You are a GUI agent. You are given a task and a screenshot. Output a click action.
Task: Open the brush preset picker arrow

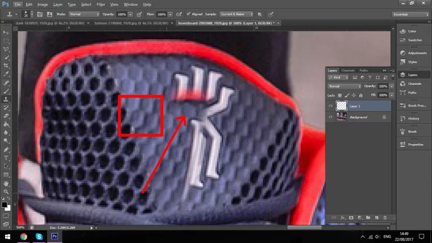[32, 14]
